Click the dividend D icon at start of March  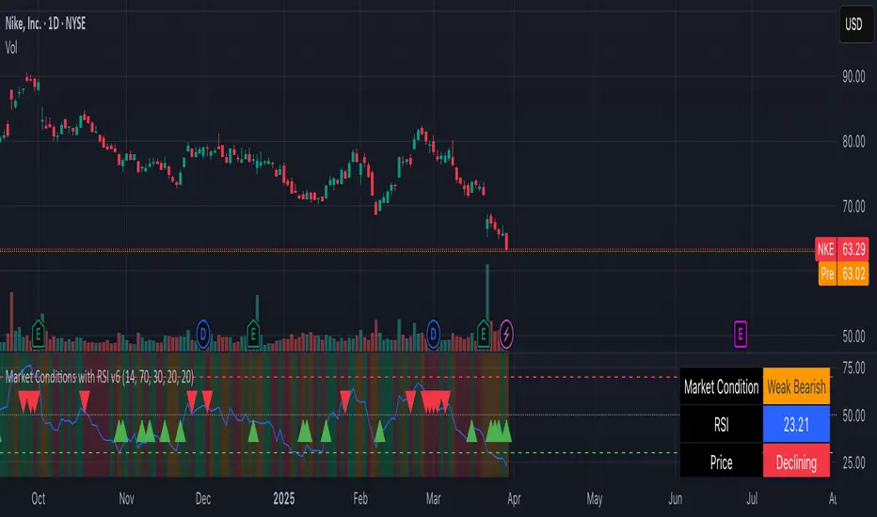(433, 335)
